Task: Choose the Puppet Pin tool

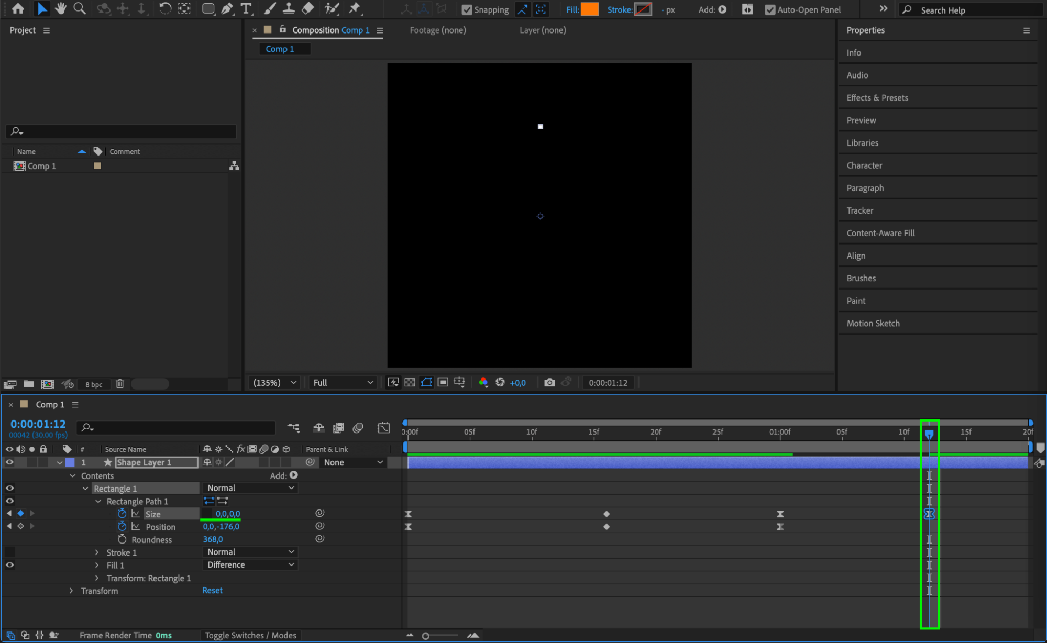Action: pyautogui.click(x=355, y=8)
